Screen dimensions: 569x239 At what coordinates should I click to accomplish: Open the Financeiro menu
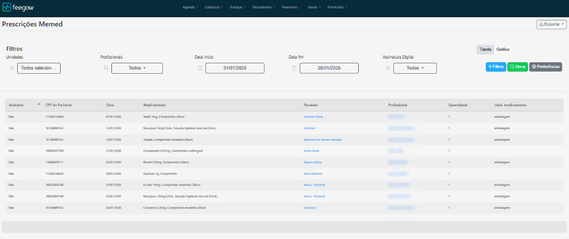coord(291,7)
